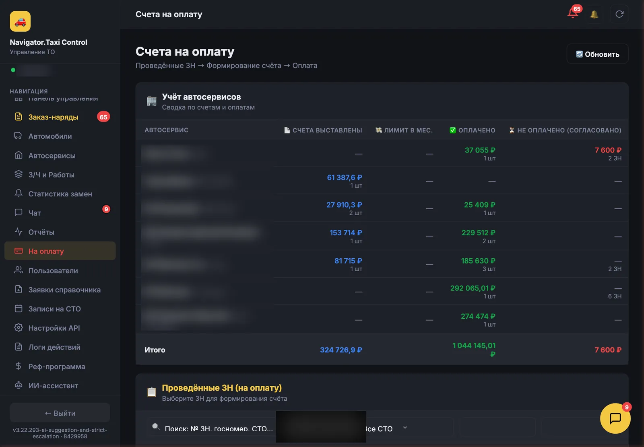Go to Автомобили page
The height and width of the screenshot is (447, 644).
(x=60, y=136)
